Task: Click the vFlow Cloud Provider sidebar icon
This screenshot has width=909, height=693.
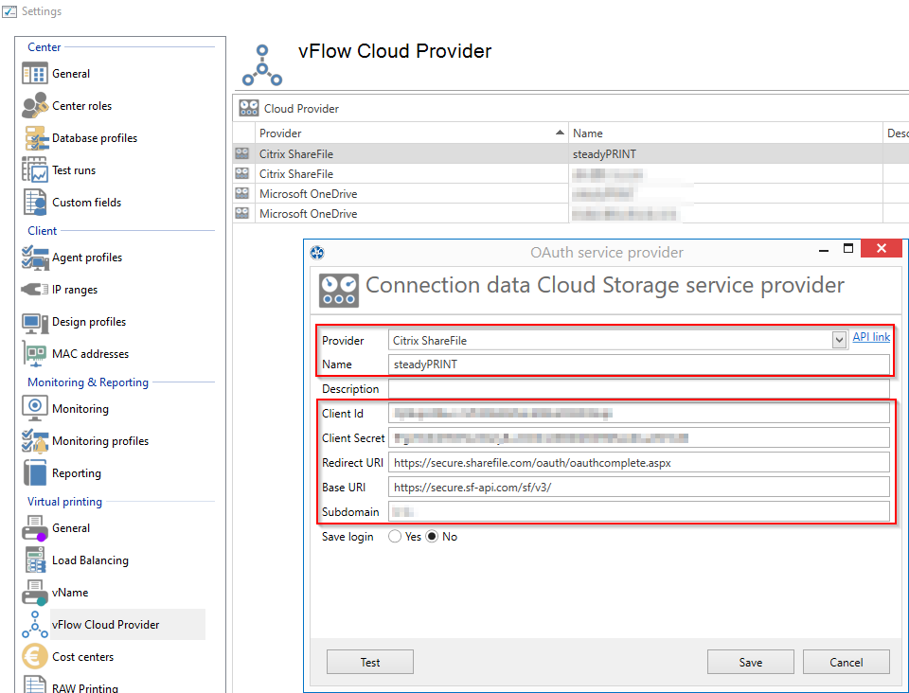Action: tap(35, 624)
